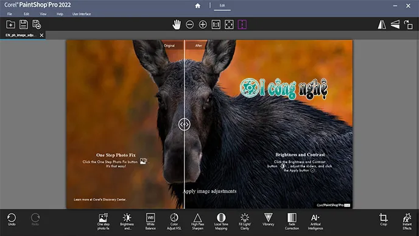Fit image to window icon

(229, 24)
